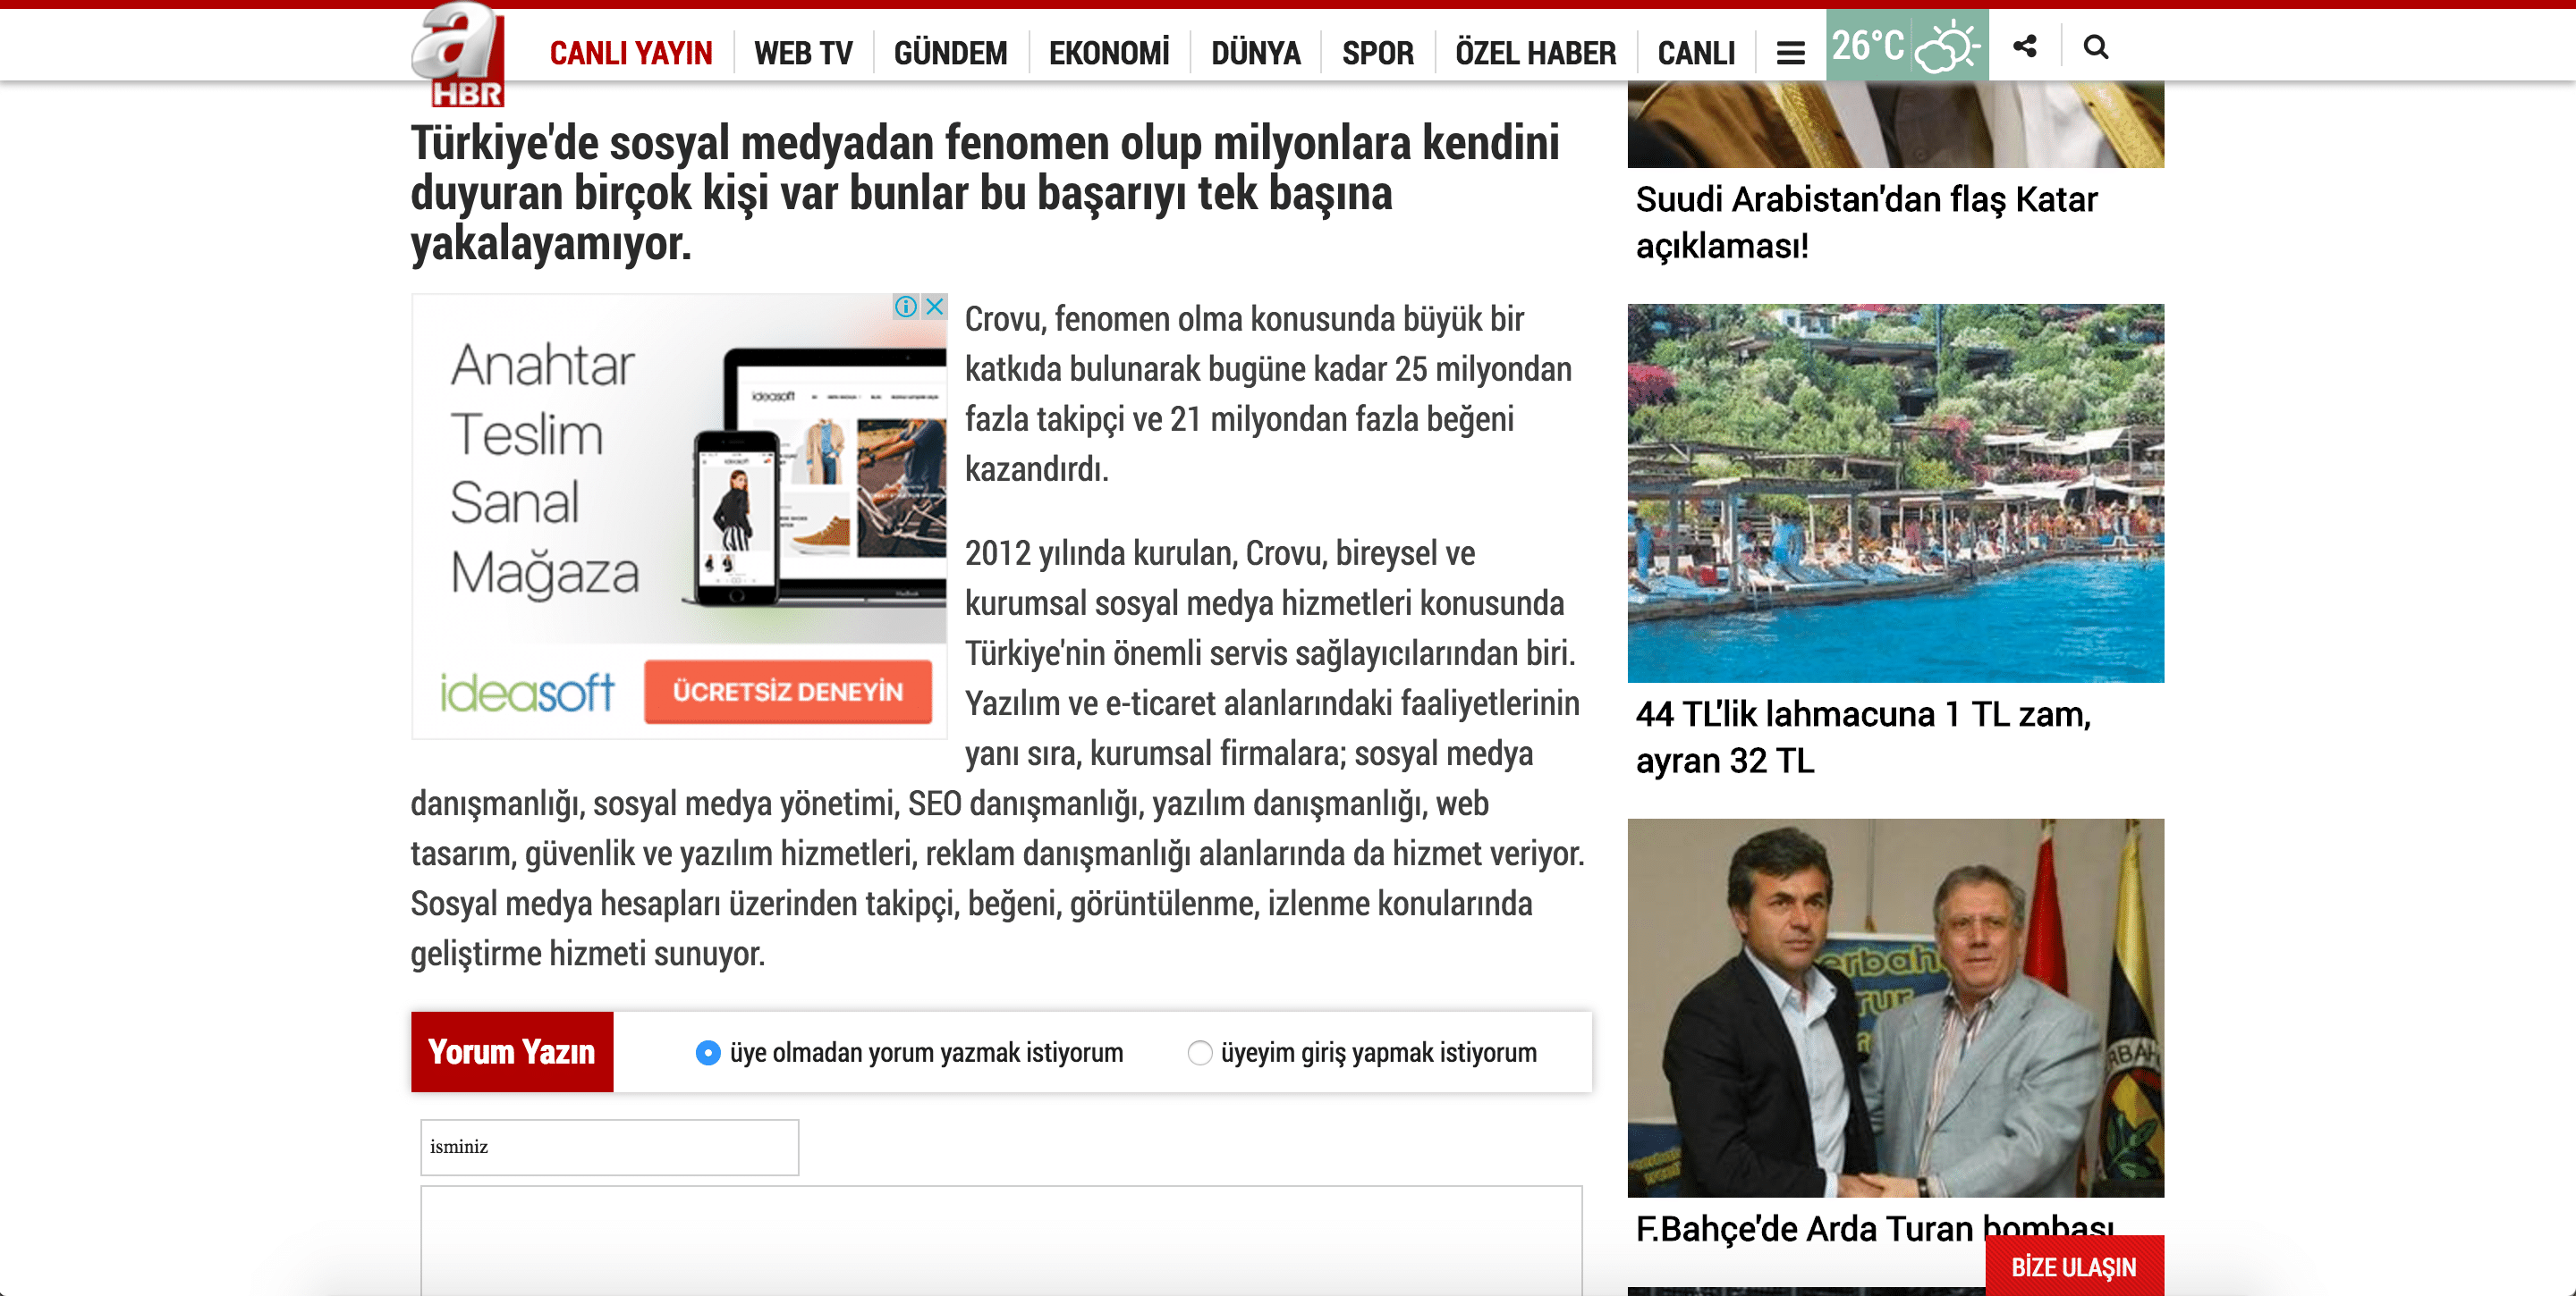Click the 26°C weather widget

[x=1906, y=46]
